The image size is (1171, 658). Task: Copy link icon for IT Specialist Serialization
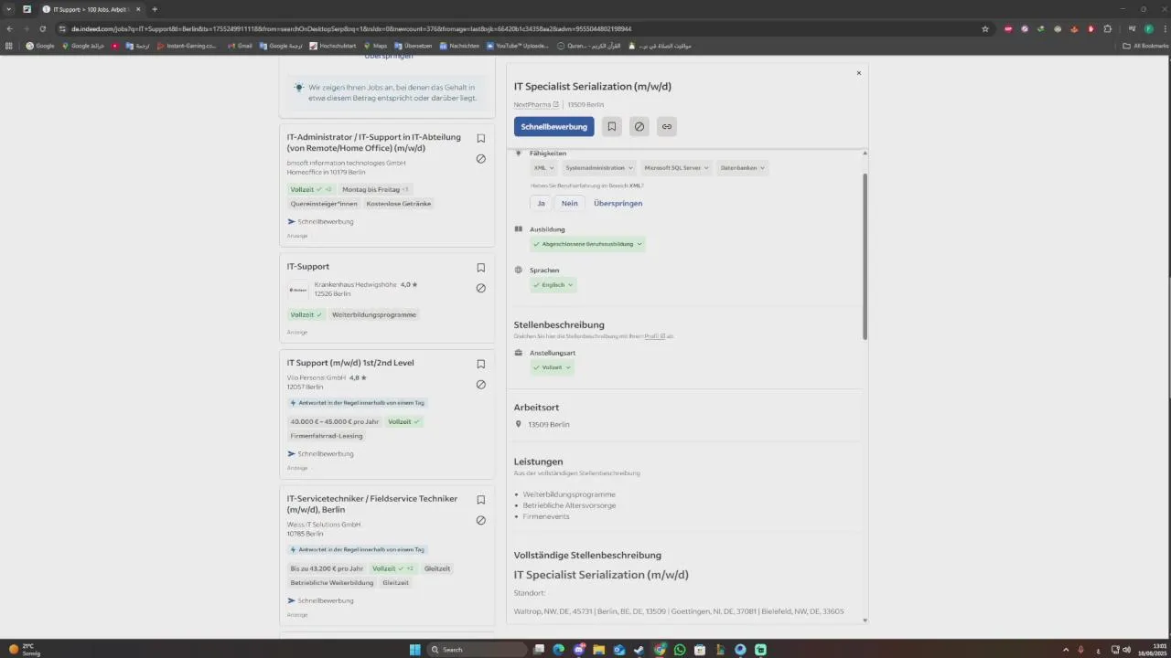tap(667, 126)
